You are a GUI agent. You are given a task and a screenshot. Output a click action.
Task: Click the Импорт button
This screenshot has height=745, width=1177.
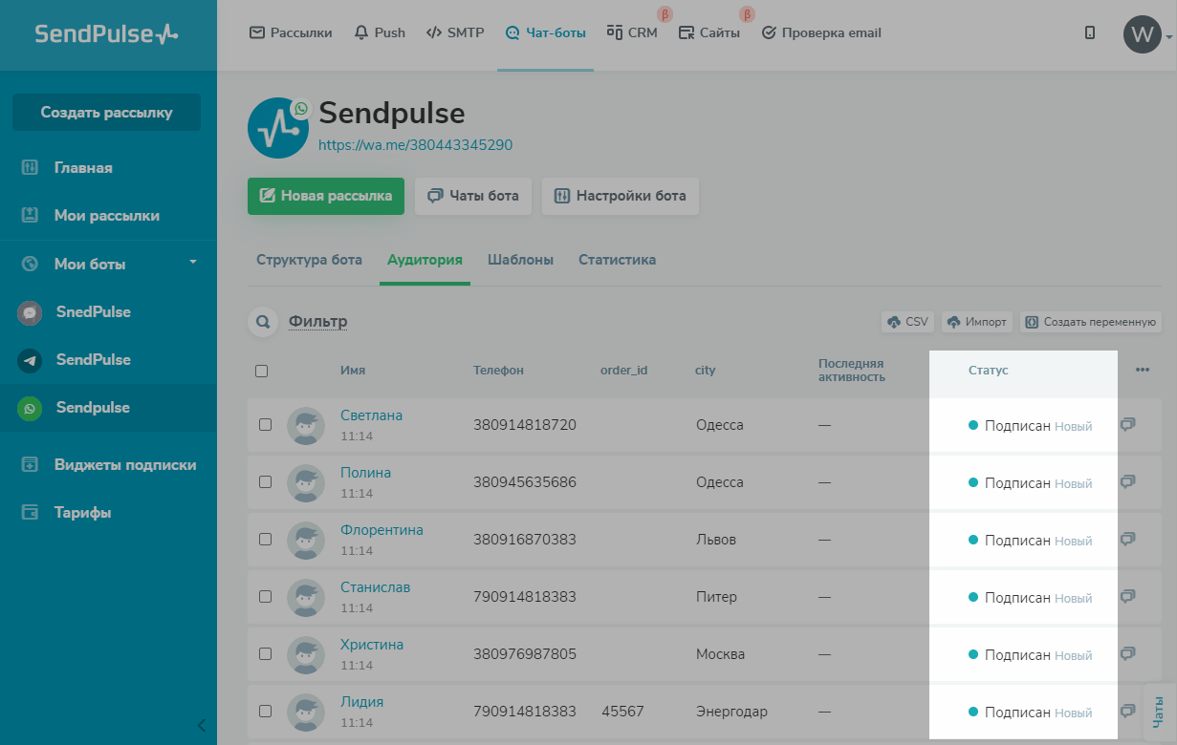tap(977, 322)
